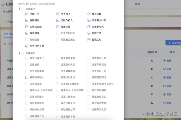Enable the 归档任务 checkbox
The width and height of the screenshot is (181, 120).
(x=27, y=40)
